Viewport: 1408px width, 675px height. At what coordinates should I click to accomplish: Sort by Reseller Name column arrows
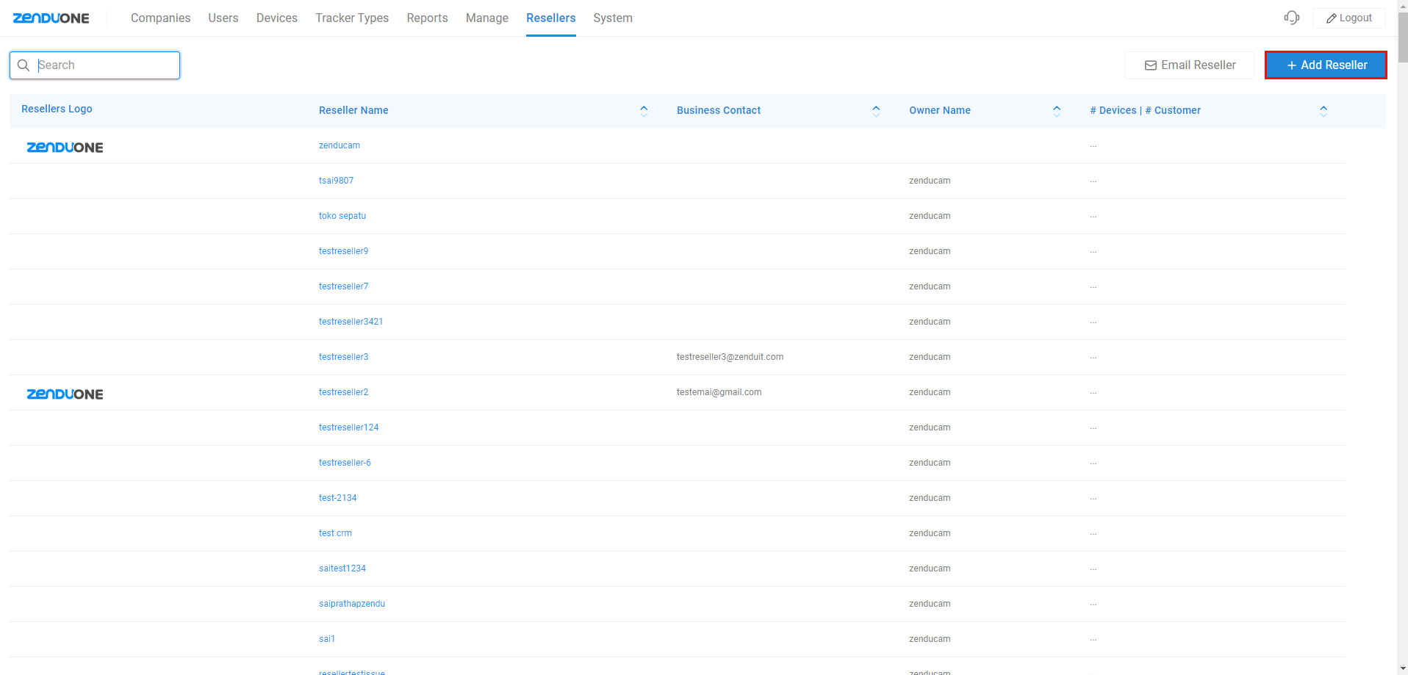pos(644,111)
